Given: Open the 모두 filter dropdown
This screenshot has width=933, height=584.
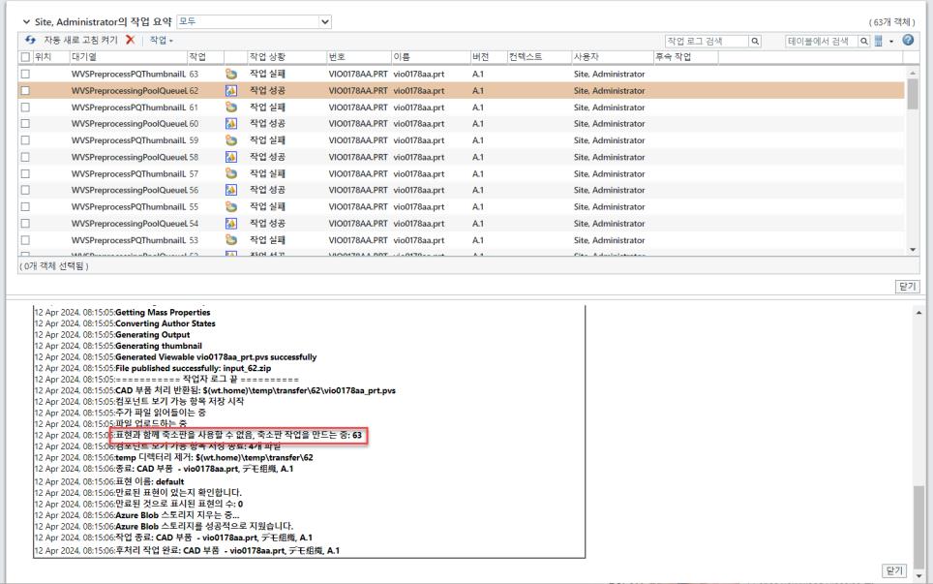Looking at the screenshot, I should coord(255,22).
